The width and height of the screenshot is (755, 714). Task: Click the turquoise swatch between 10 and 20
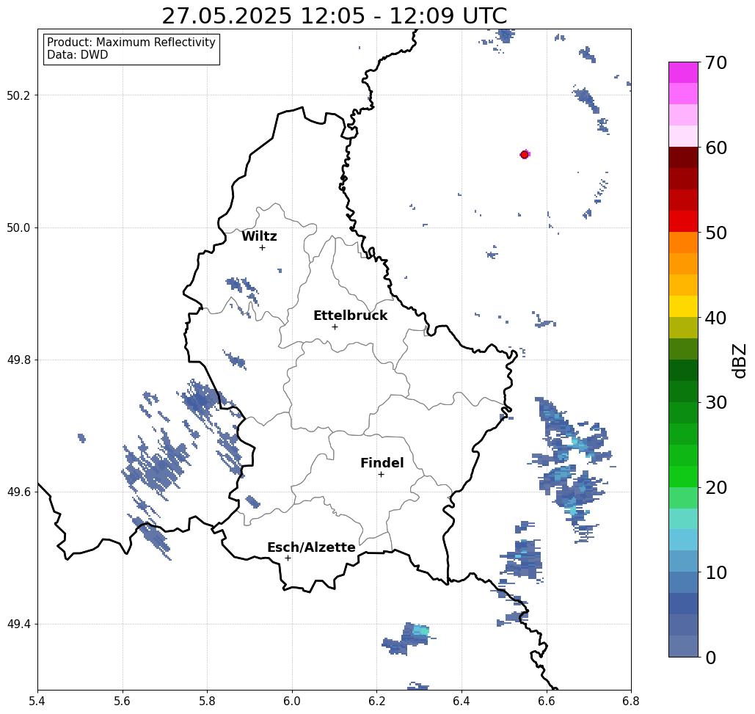tap(683, 519)
